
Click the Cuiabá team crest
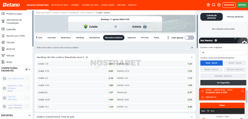(x=85, y=27)
